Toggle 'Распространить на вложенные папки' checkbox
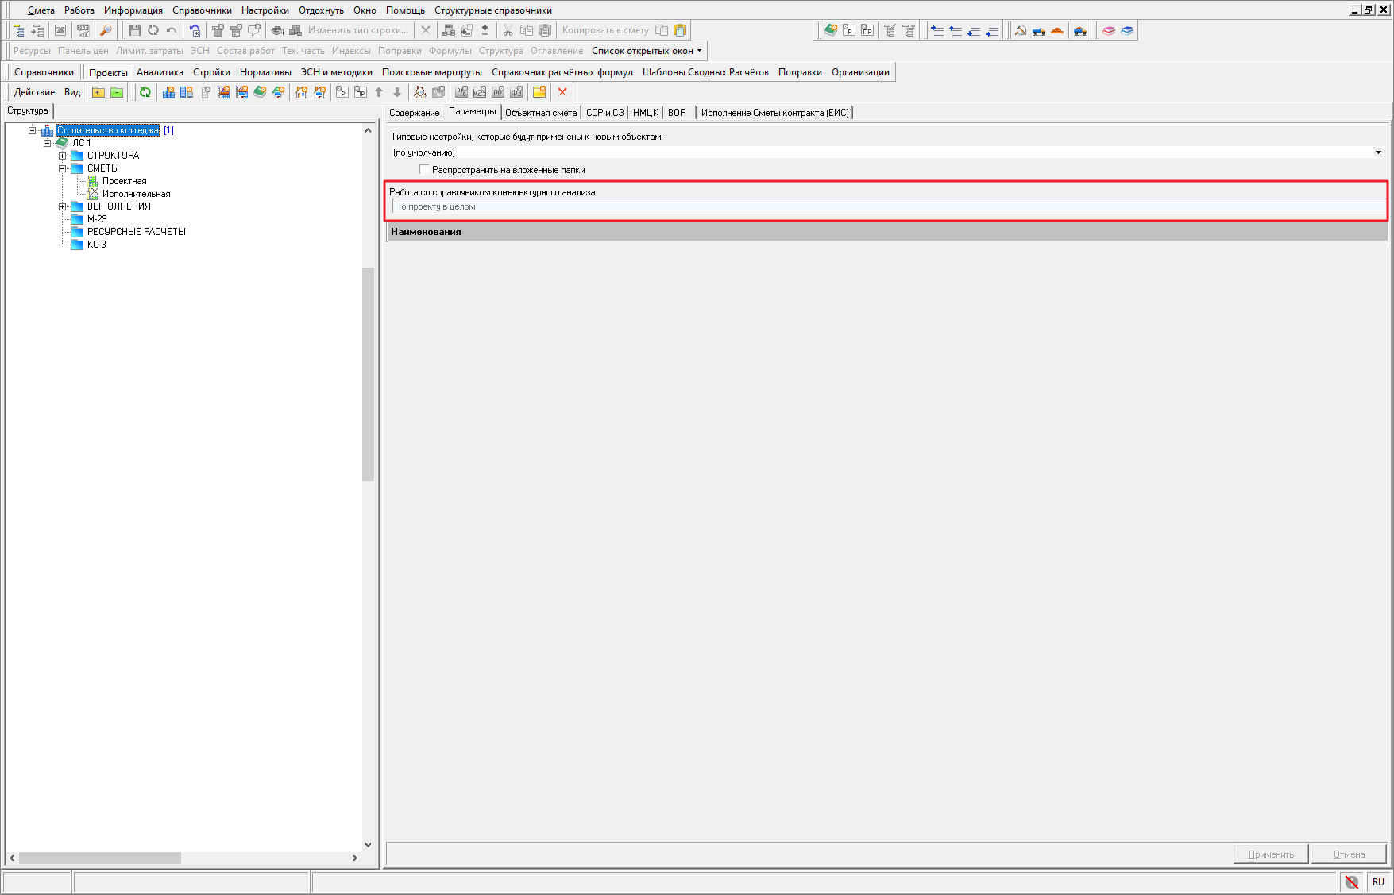Image resolution: width=1394 pixels, height=895 pixels. tap(424, 170)
